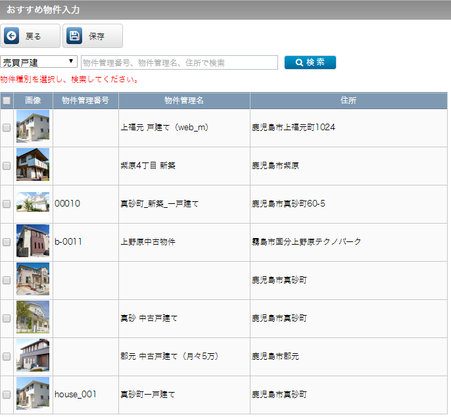The height and width of the screenshot is (417, 451).
Task: Click the name 上福元 戸建て（web_m）
Action: pos(164,127)
